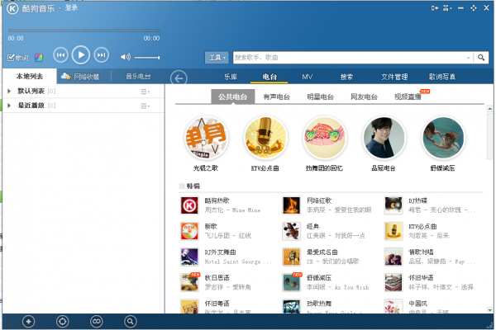Select the 明星电台 sub-tab
Screen dimensions: 496x330
(320, 97)
